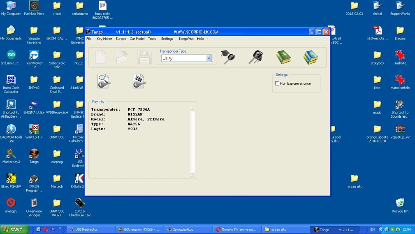
Task: Click the Tango taskbar button
Action: [x=336, y=229]
